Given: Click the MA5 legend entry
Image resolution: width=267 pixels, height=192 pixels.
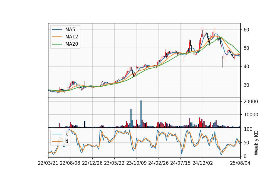Looking at the screenshot, I should click(63, 29).
